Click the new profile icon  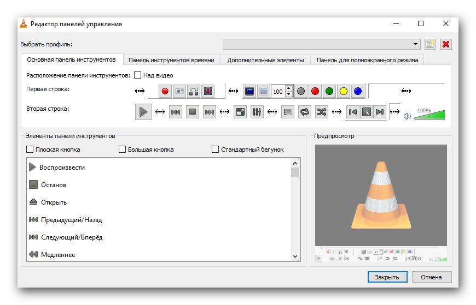(430, 44)
